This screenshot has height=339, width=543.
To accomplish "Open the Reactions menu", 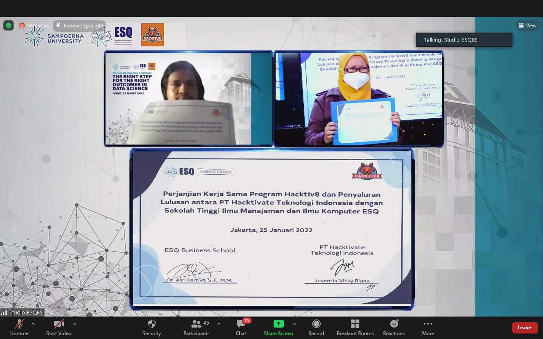I will pyautogui.click(x=394, y=327).
